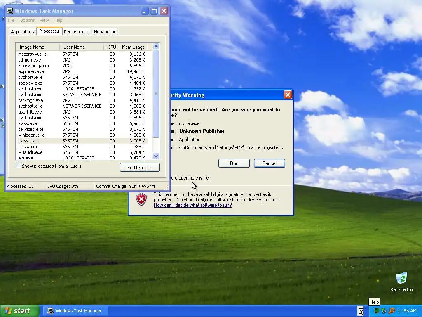Screen dimensions: 422x317
Task: Click the red shield warning icon
Action: click(141, 199)
